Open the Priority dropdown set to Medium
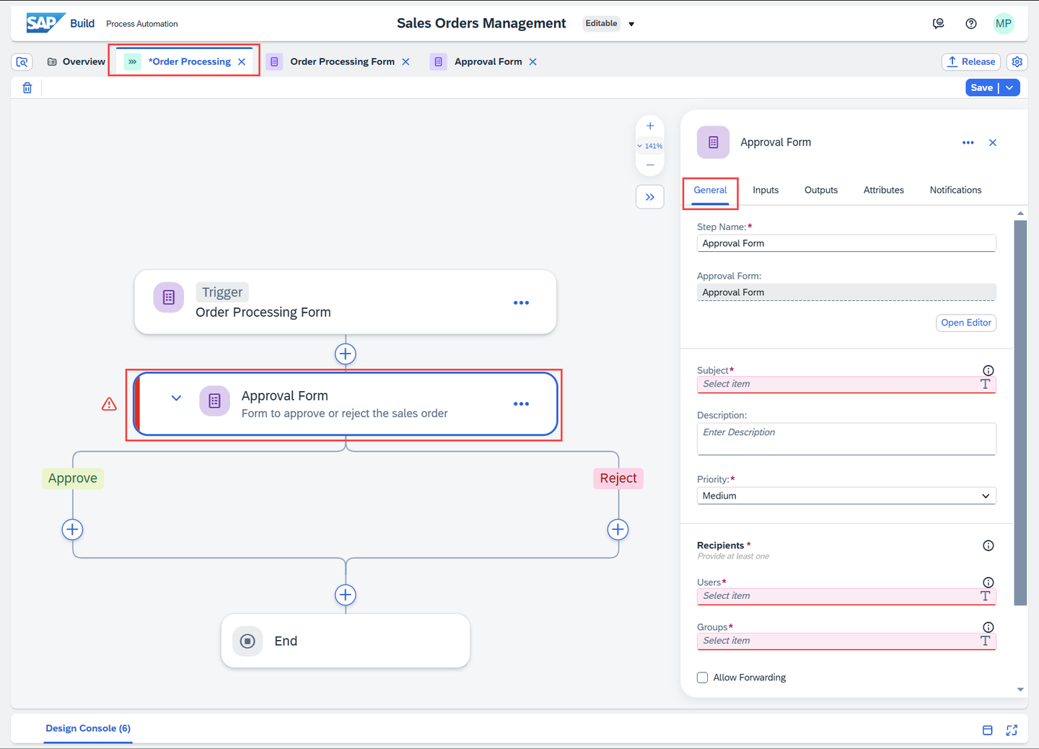Image resolution: width=1039 pixels, height=749 pixels. (846, 496)
